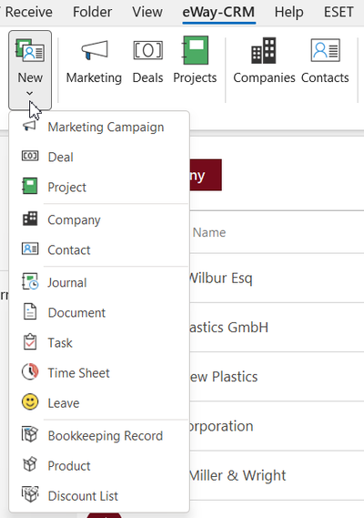
Task: Open the Help ribbon tab
Action: 289,12
